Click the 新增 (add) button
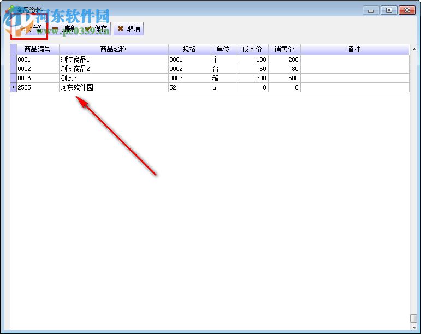The image size is (421, 334). pyautogui.click(x=30, y=28)
